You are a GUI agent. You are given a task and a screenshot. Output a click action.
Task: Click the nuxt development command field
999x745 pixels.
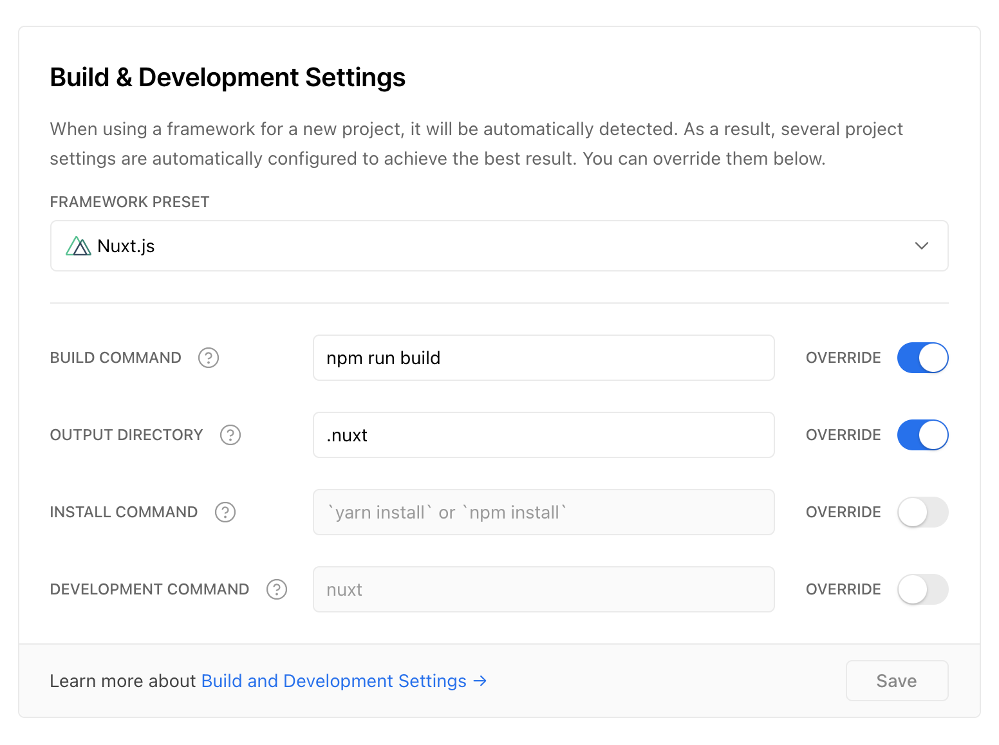point(543,589)
